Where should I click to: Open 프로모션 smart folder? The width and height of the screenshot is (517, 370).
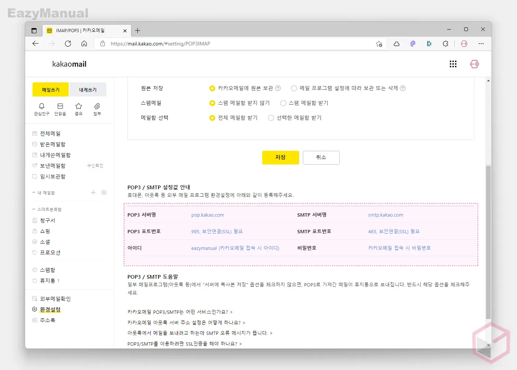tap(50, 252)
